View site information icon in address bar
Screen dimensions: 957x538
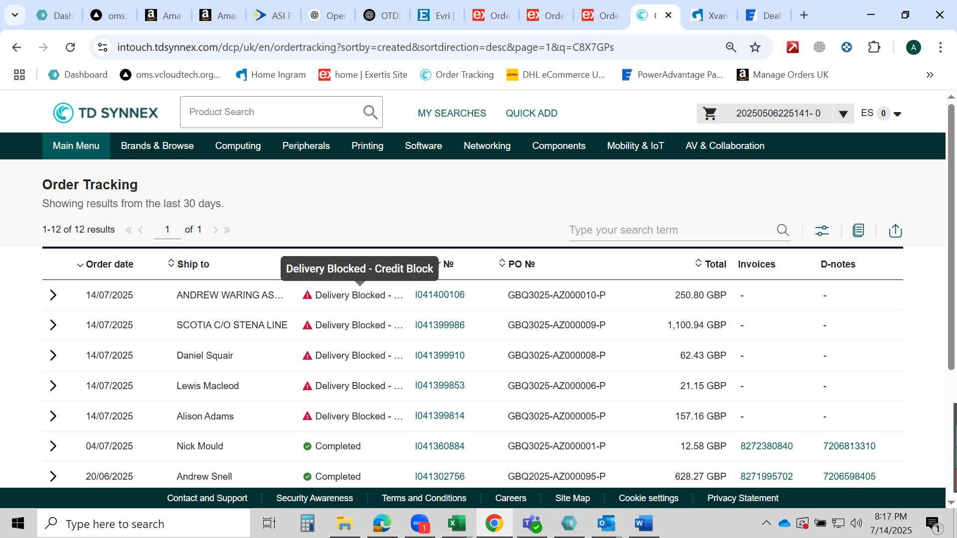point(103,47)
